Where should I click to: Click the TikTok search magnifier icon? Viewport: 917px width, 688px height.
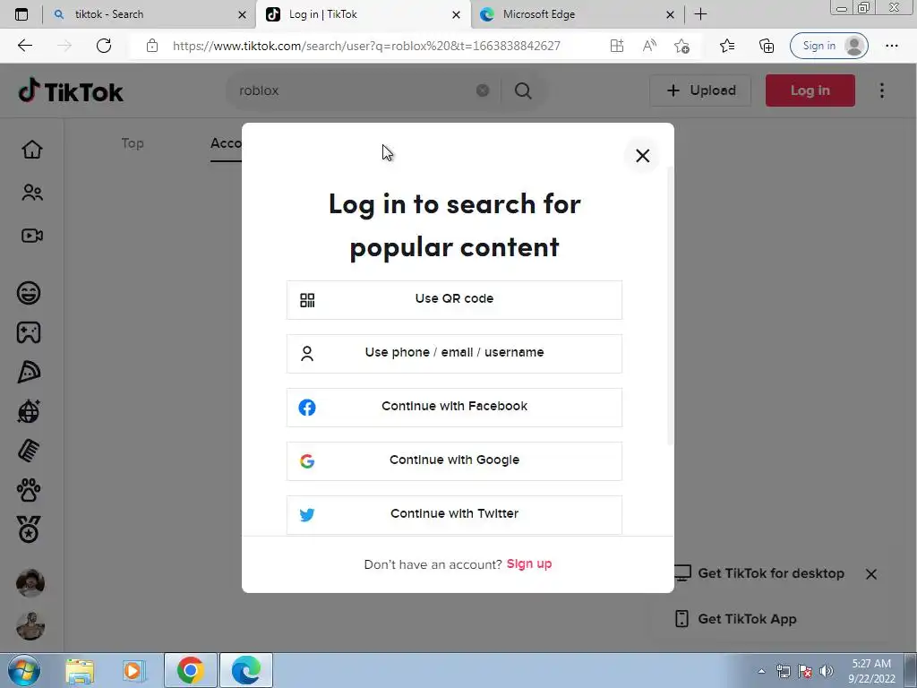[x=523, y=90]
